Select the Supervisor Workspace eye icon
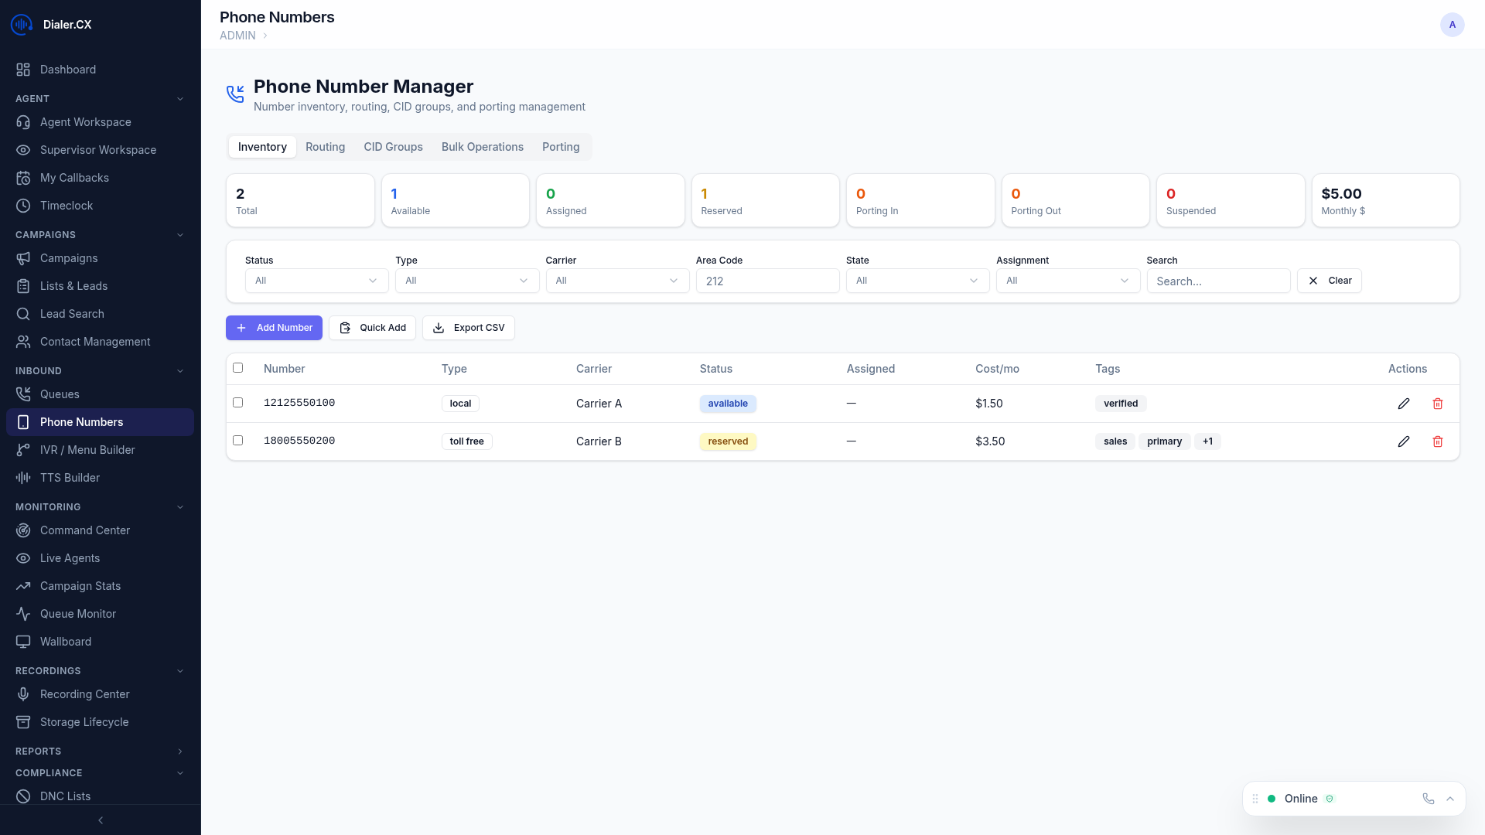The height and width of the screenshot is (835, 1485). (23, 150)
